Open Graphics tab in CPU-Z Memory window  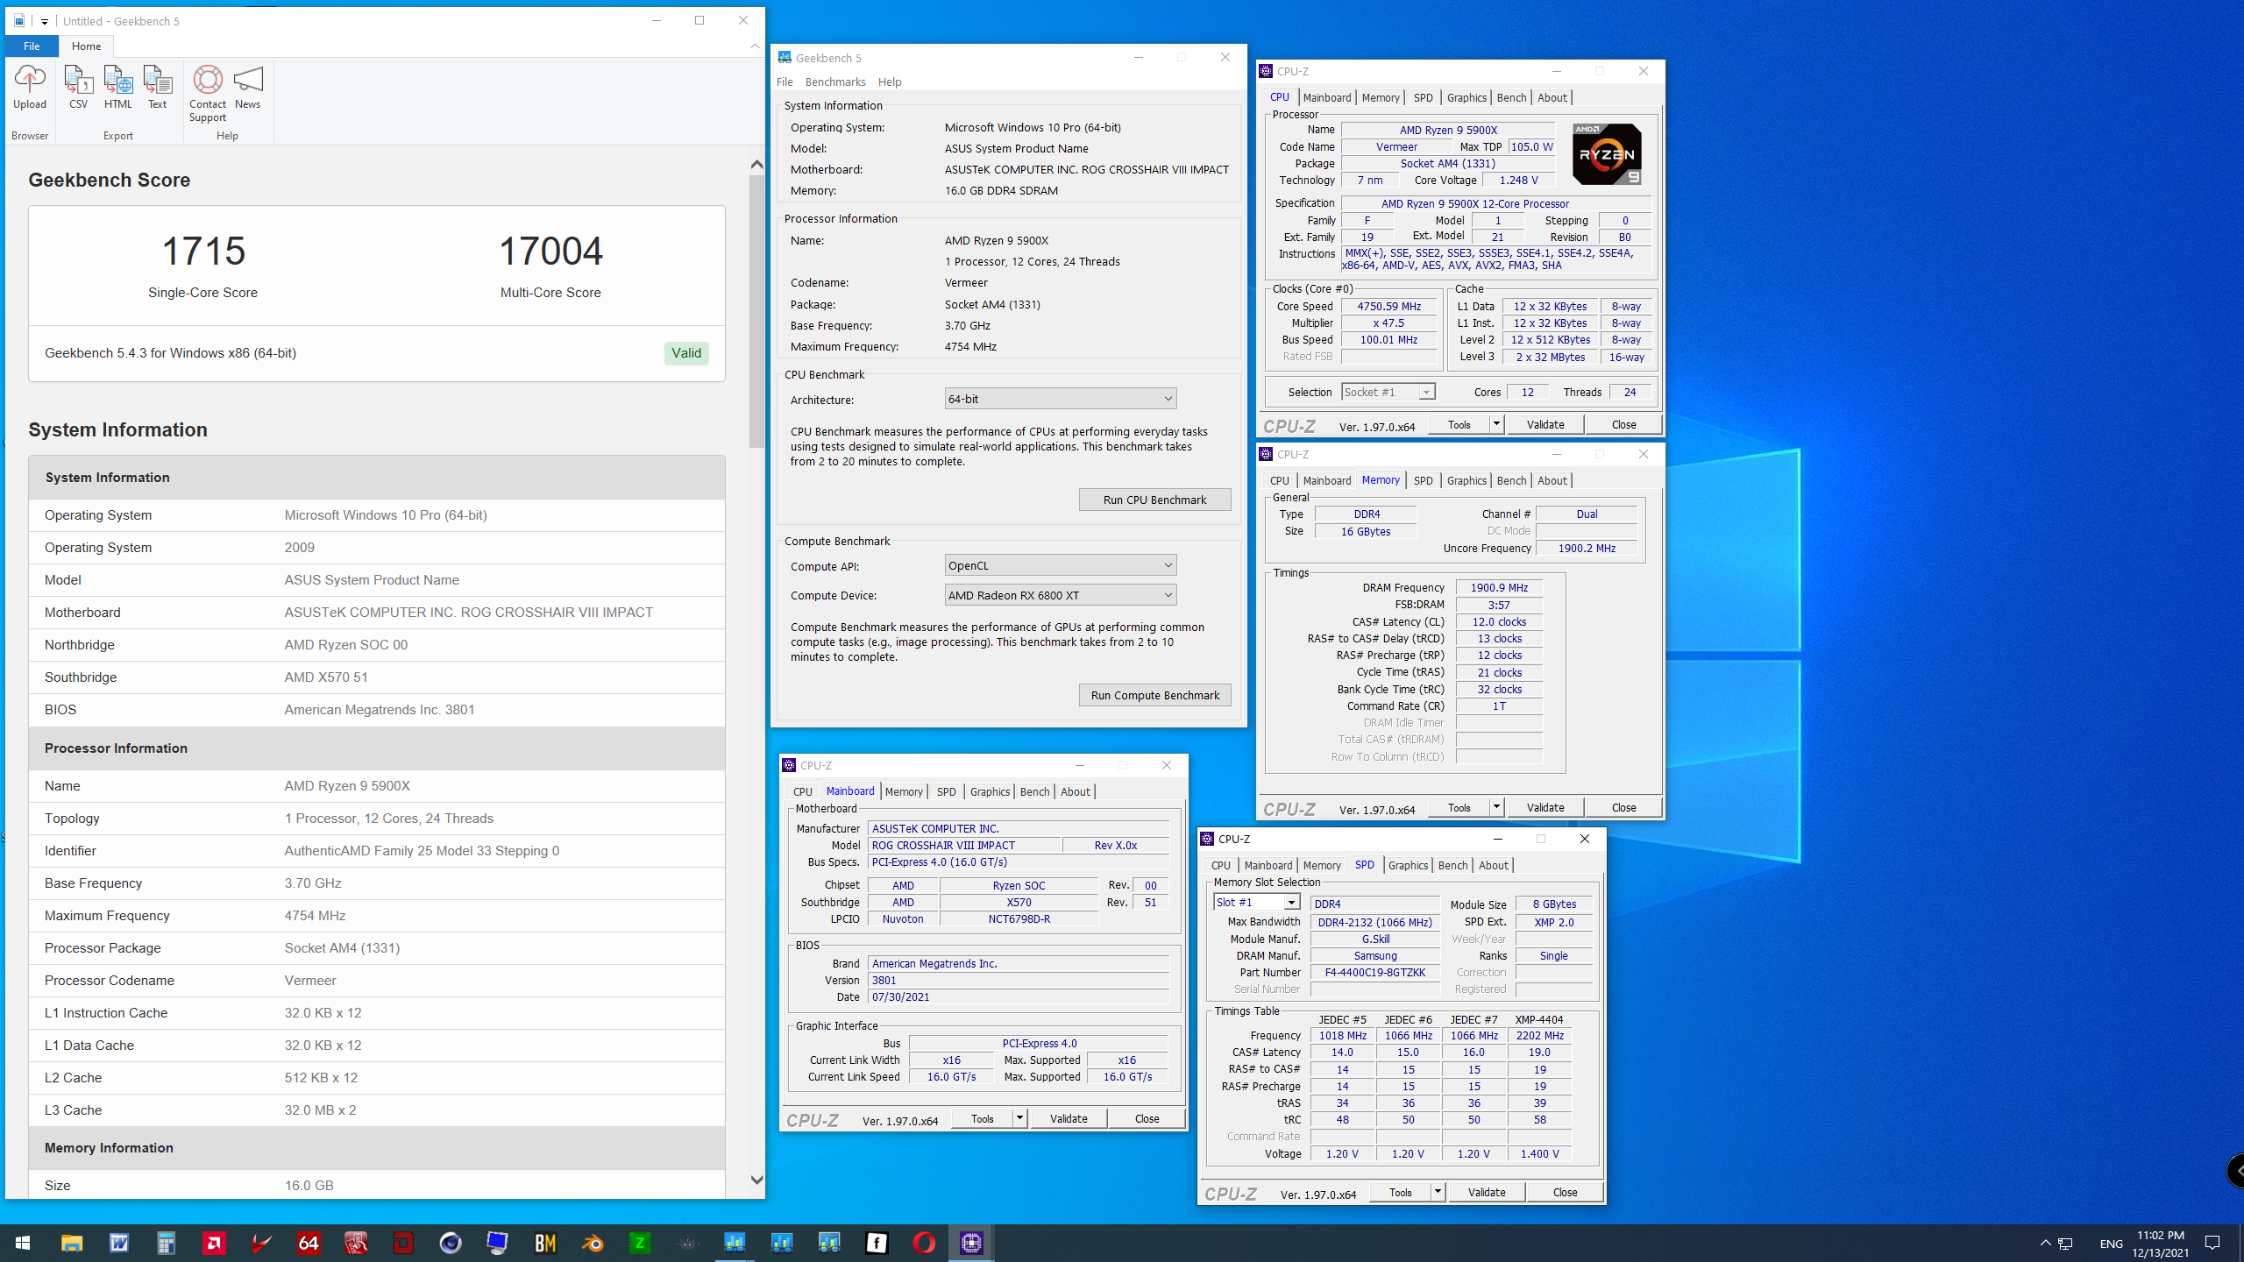tap(1466, 480)
